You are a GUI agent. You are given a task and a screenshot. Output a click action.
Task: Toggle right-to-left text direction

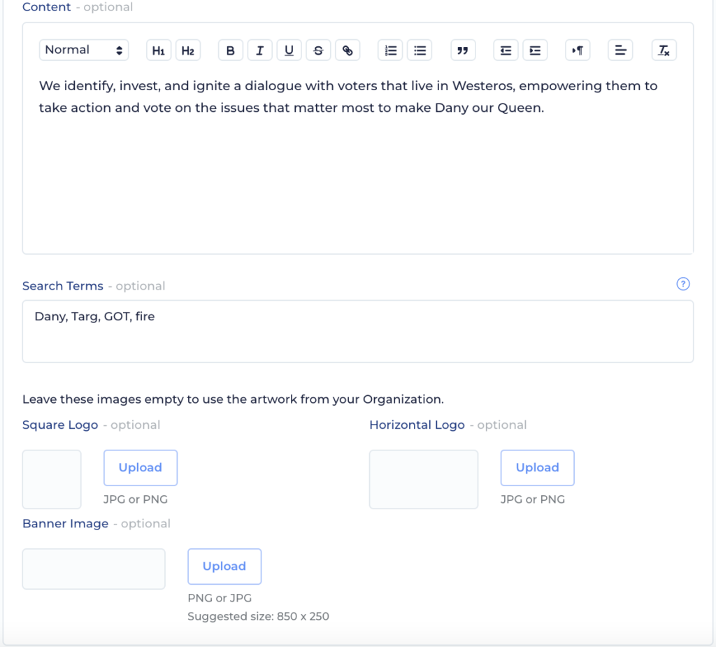(x=578, y=50)
